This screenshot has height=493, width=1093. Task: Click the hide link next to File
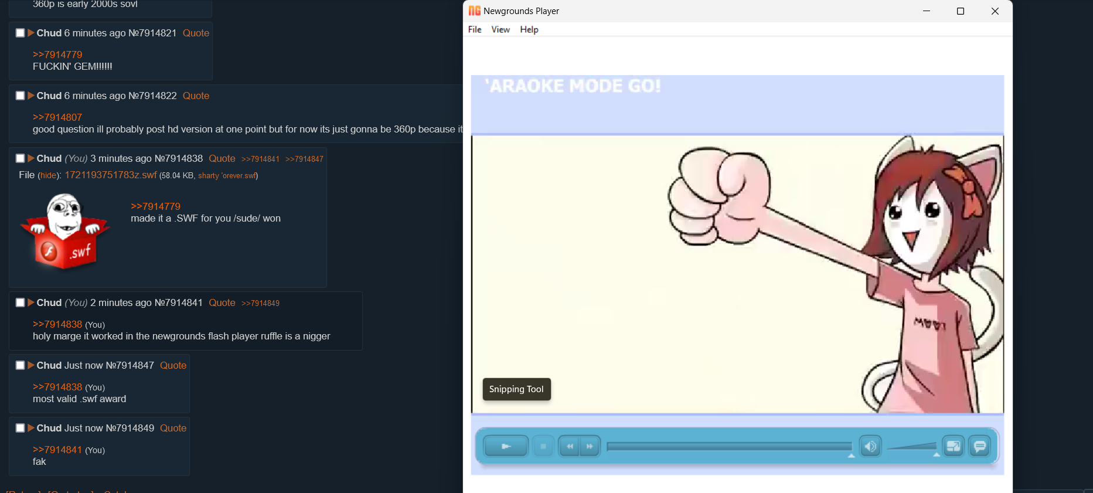[49, 175]
